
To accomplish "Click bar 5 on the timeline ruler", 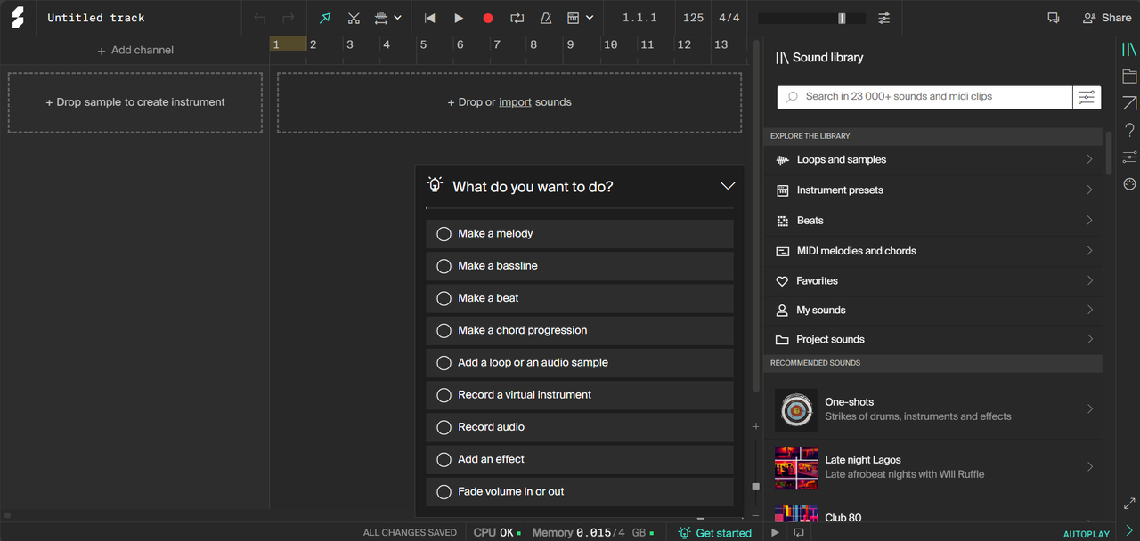I will [x=423, y=44].
